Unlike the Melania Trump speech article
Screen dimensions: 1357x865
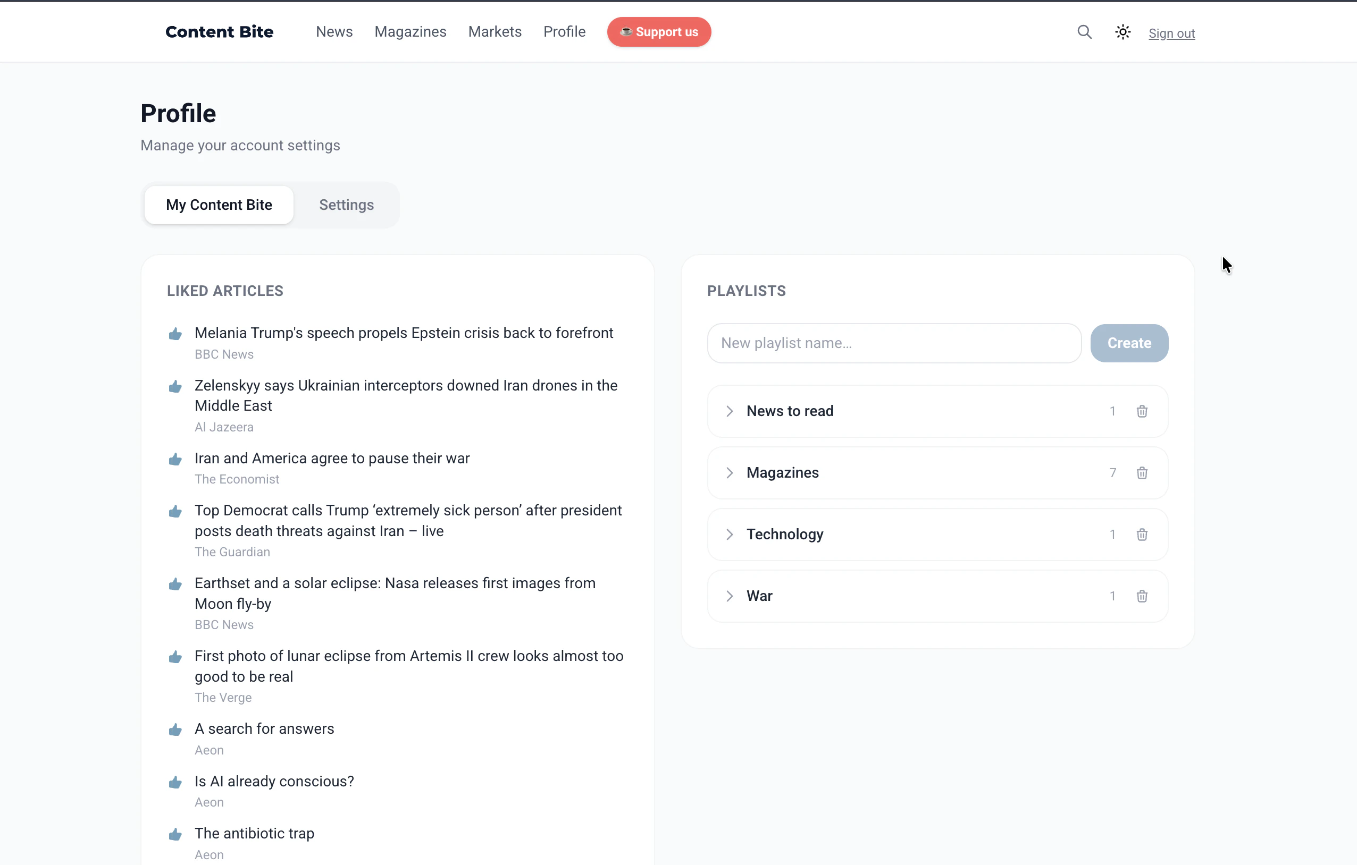click(175, 335)
